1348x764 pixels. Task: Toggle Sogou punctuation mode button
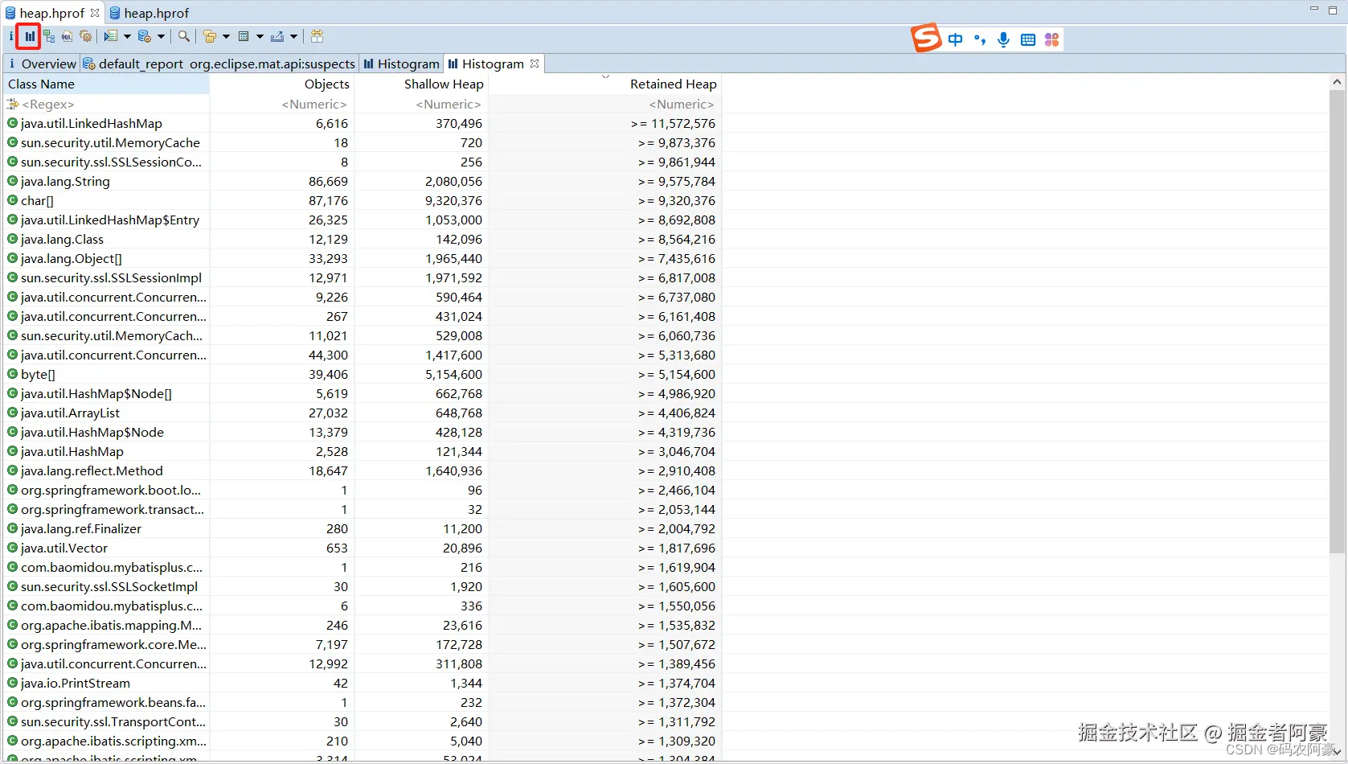(x=979, y=39)
